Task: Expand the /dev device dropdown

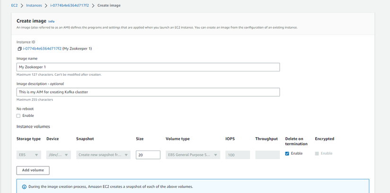Action: [59, 155]
